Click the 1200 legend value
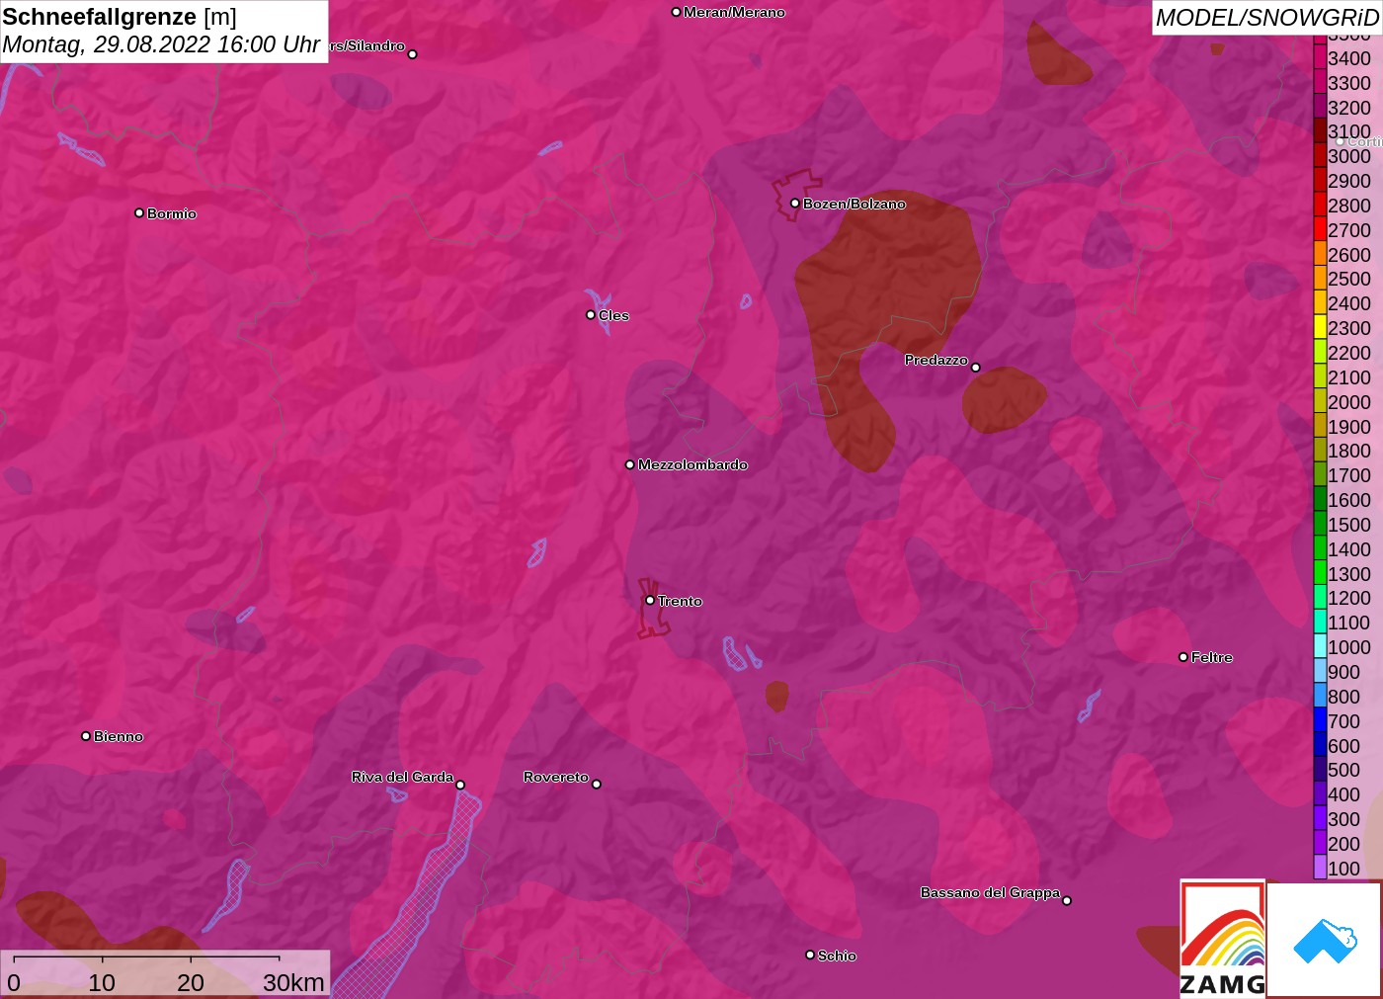Viewport: 1383px width, 999px height. (x=1349, y=598)
